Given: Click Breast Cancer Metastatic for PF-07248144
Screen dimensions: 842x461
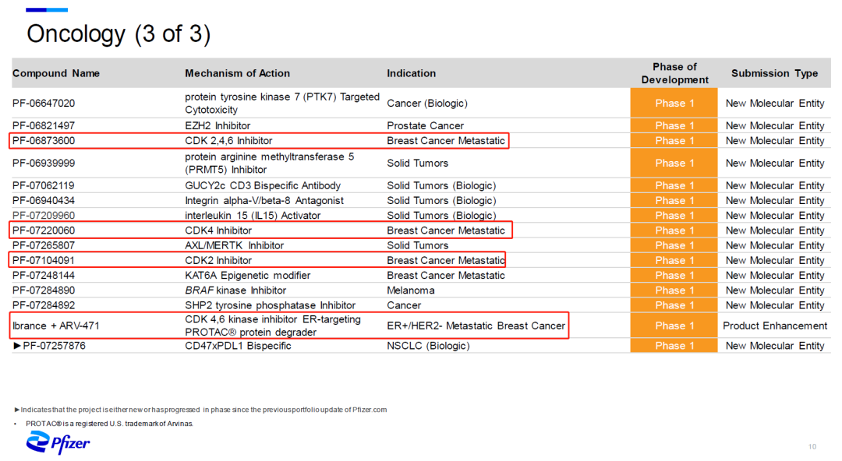Looking at the screenshot, I should tap(446, 276).
